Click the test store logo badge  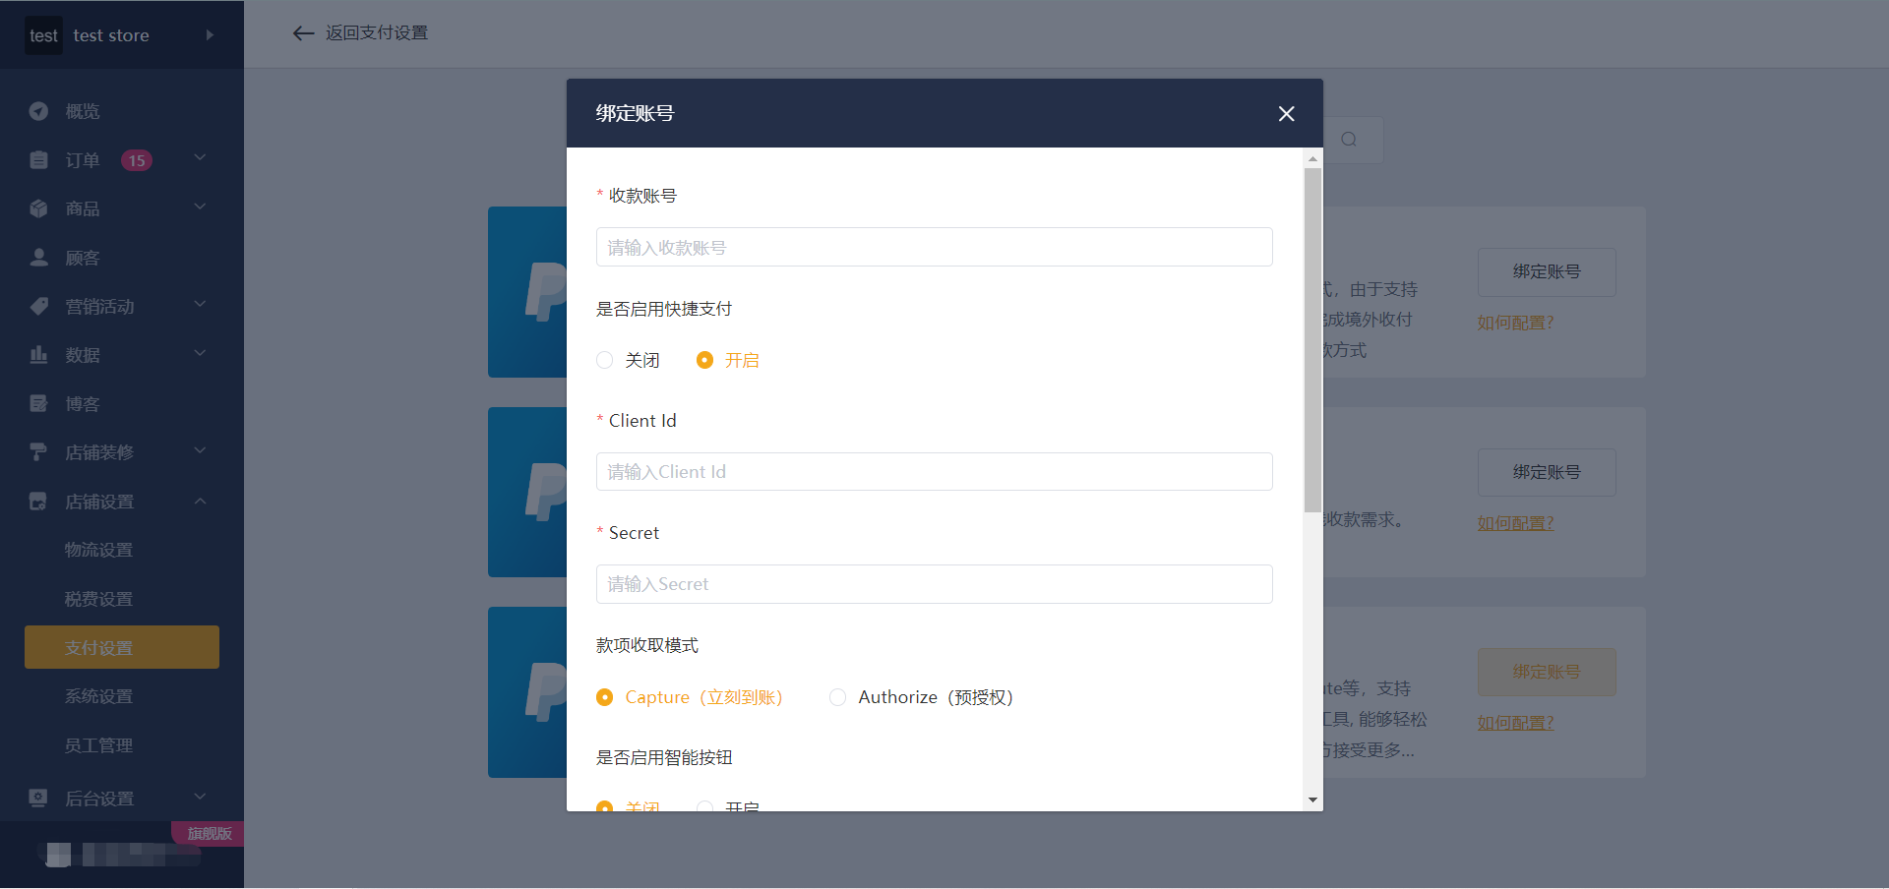coord(43,35)
